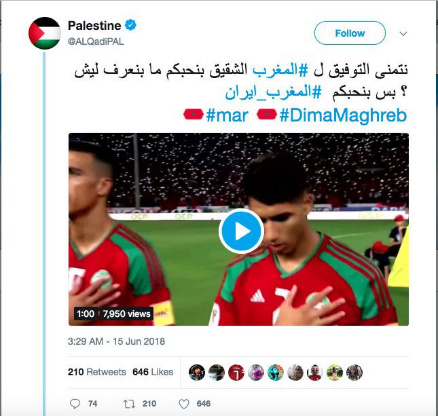
Task: Open the 3:29 AM timestamp link
Action: tap(116, 341)
